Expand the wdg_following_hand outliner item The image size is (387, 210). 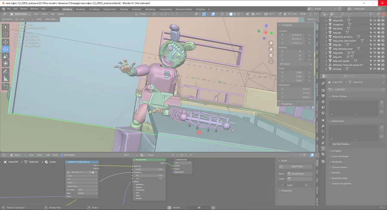(x=326, y=49)
